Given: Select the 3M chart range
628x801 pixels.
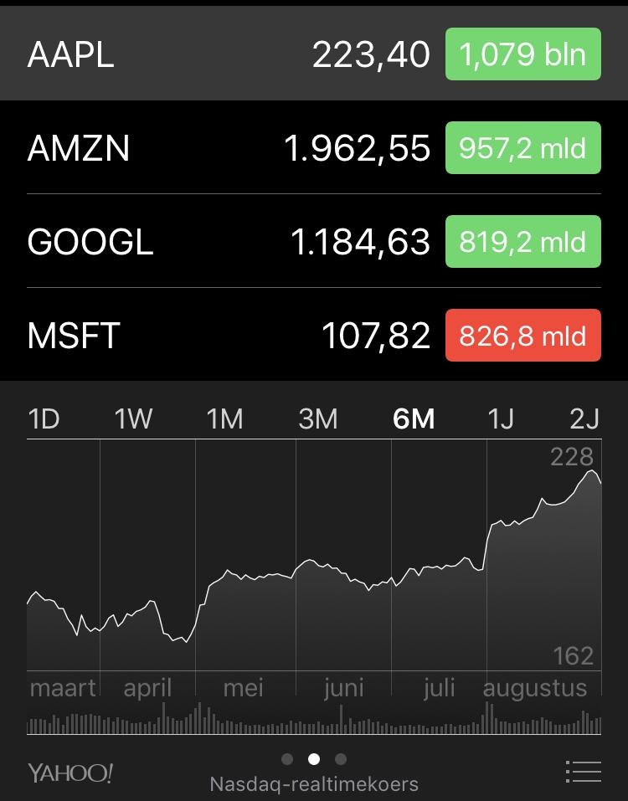Looking at the screenshot, I should pos(317,418).
